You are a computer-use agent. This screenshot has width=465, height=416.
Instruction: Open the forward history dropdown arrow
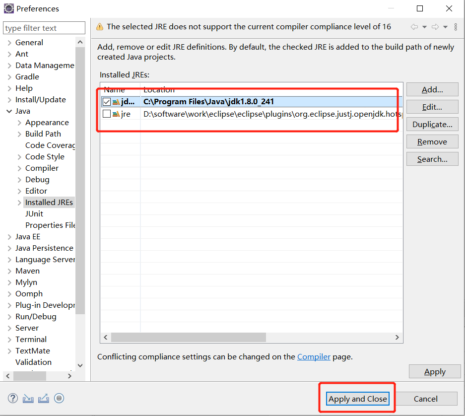(x=445, y=27)
